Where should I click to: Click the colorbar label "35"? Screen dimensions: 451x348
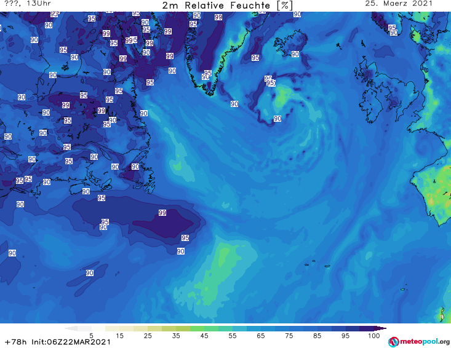[176, 335]
